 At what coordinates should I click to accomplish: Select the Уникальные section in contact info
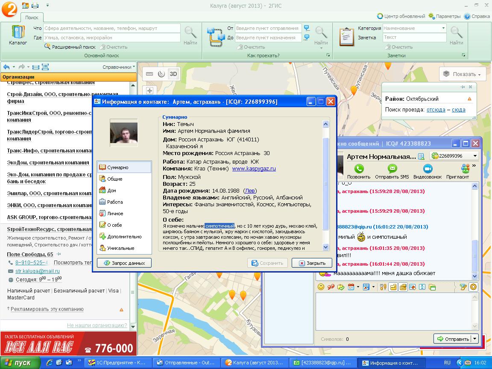tap(124, 248)
